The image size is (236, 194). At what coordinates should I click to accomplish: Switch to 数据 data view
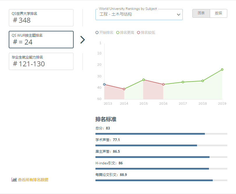219,13
